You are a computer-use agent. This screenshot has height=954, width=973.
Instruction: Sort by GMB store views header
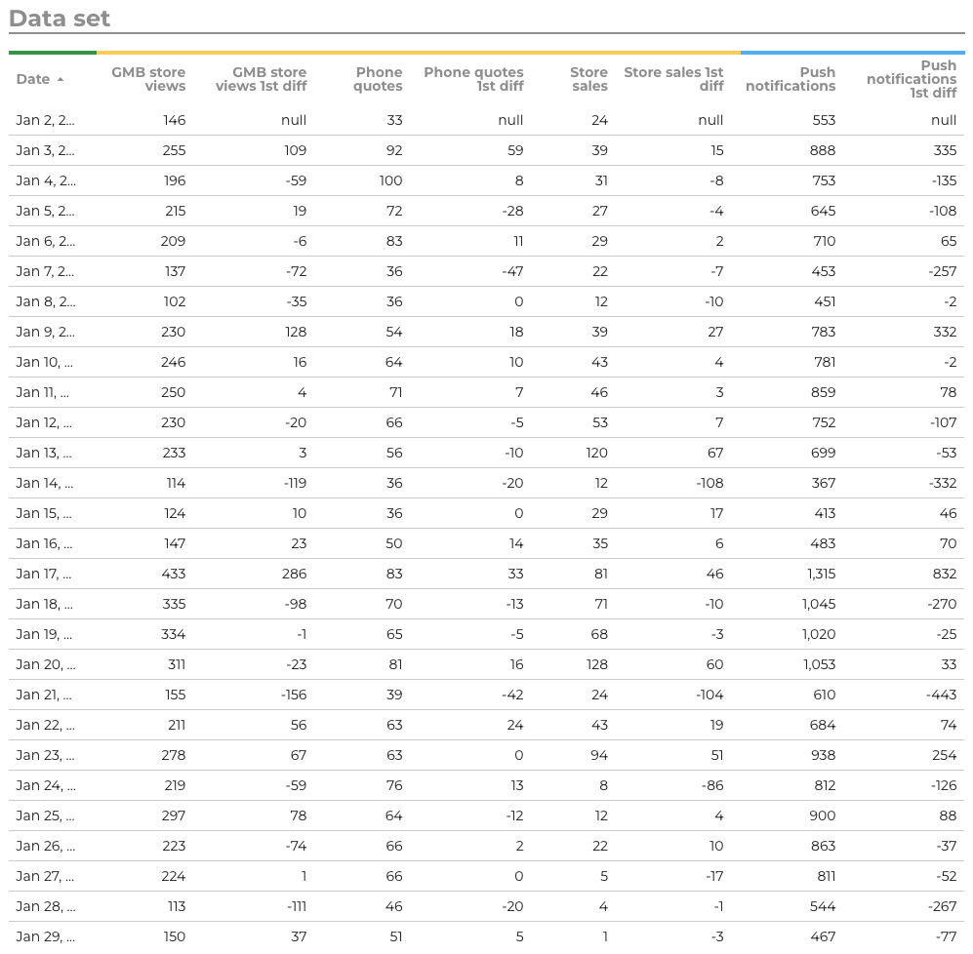point(148,79)
